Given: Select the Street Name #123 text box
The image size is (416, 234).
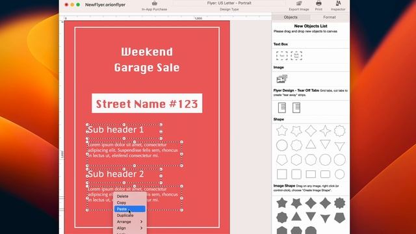Looking at the screenshot, I should point(147,103).
